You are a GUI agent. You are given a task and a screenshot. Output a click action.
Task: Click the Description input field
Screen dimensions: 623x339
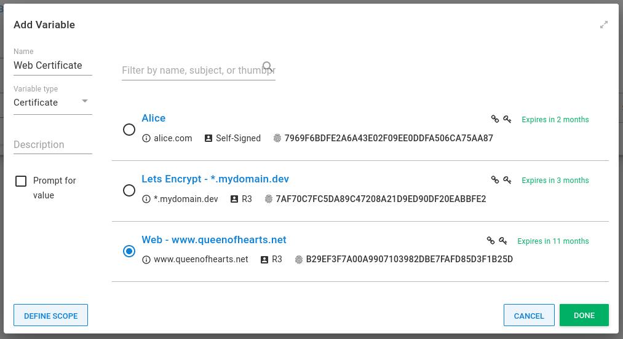[x=52, y=145]
